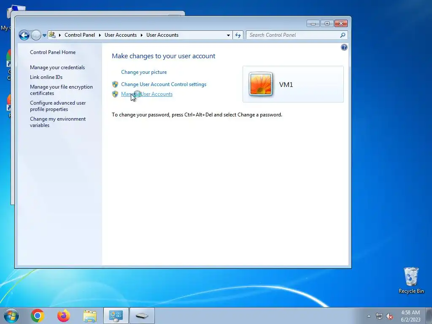Select first User Accounts breadcrumb segment
The width and height of the screenshot is (432, 324).
coord(121,35)
